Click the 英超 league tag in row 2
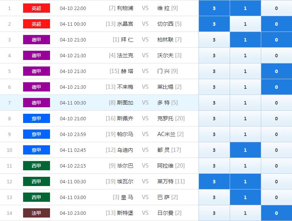Screen dimensions: 292x221 click(x=37, y=24)
